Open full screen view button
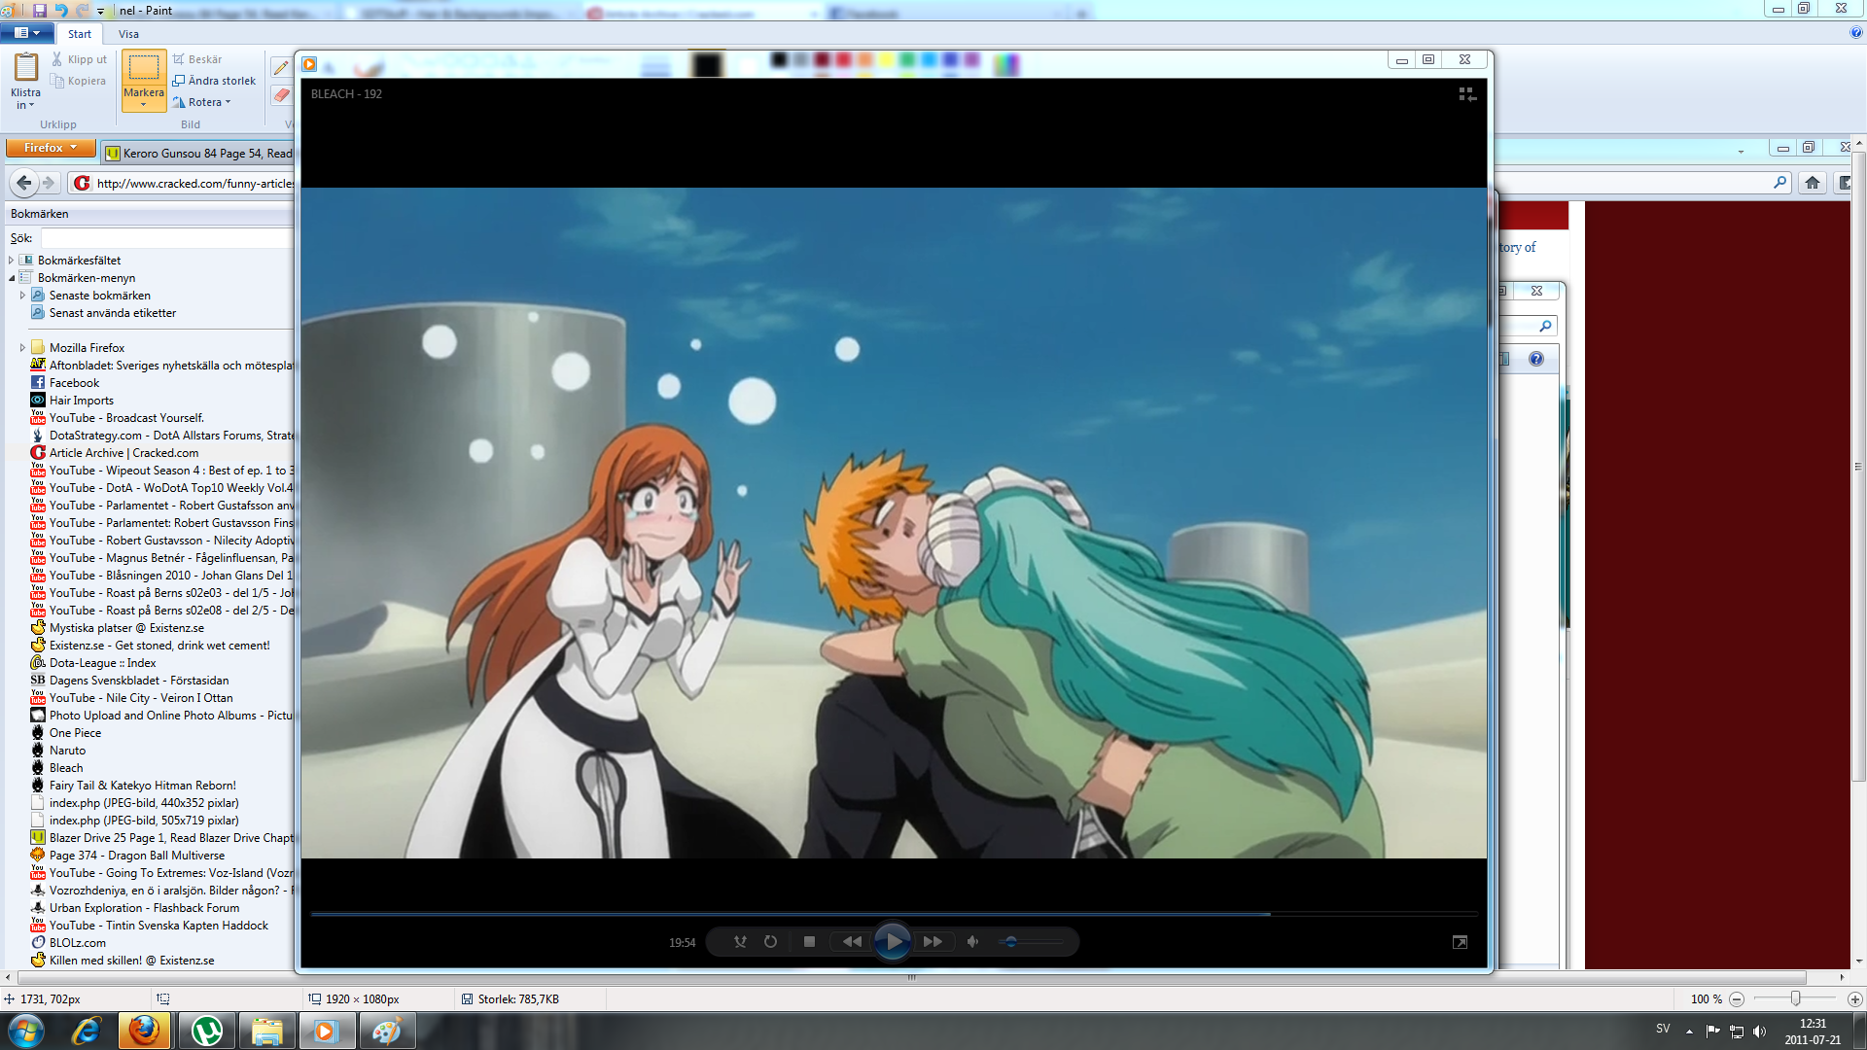This screenshot has height=1050, width=1867. (1460, 942)
